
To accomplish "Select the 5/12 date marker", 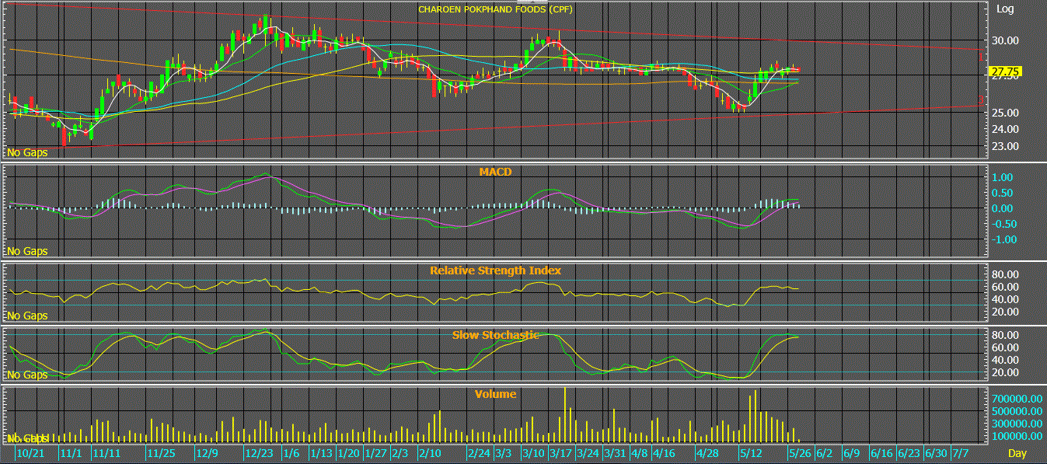I will point(751,453).
